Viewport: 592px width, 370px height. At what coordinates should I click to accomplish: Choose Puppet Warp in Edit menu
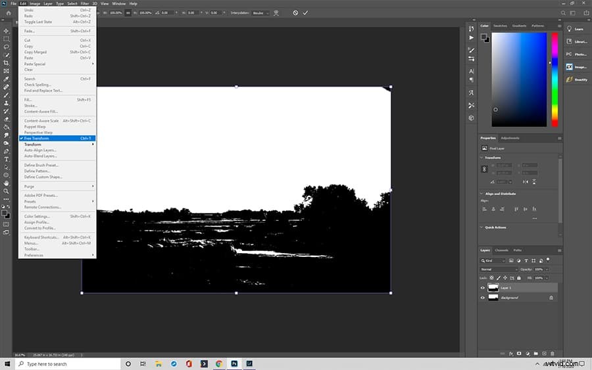tap(57, 127)
